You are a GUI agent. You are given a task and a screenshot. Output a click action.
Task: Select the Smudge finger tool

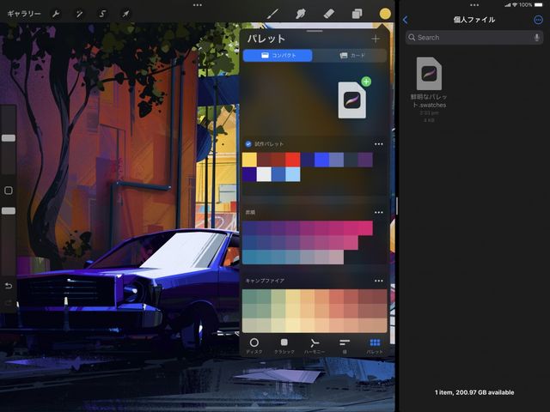pos(301,14)
